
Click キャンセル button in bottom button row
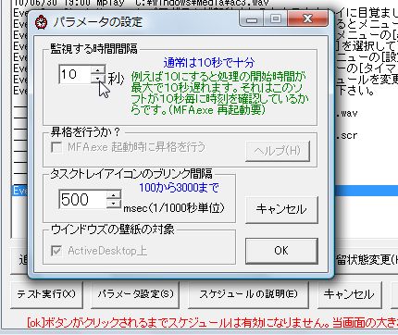pos(349,294)
